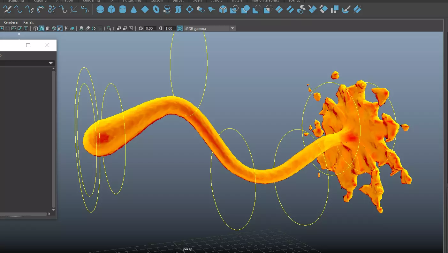Create a NURBS cube from the shelf
Image resolution: width=448 pixels, height=253 pixels.
coord(111,10)
